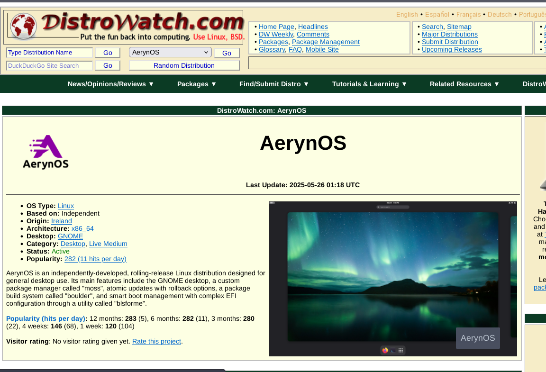546x372 pixels.
Task: Open the Popularity (hits per day) link
Action: 46,318
